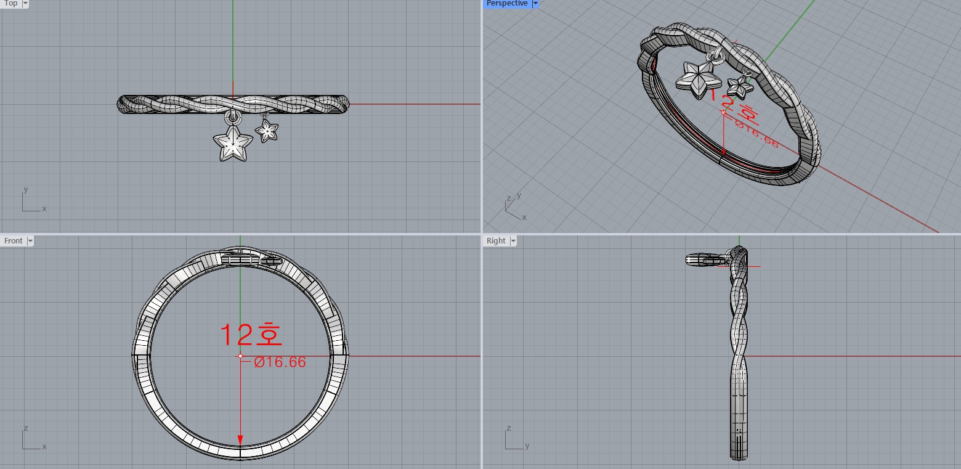Click the Right viewport title label
Viewport: 961px width, 469px height.
coord(496,241)
